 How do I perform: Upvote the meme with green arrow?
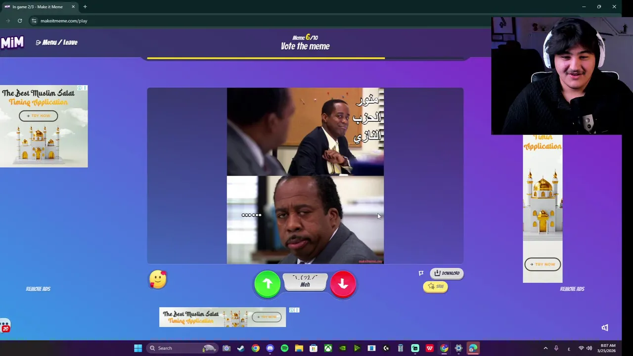click(x=267, y=283)
